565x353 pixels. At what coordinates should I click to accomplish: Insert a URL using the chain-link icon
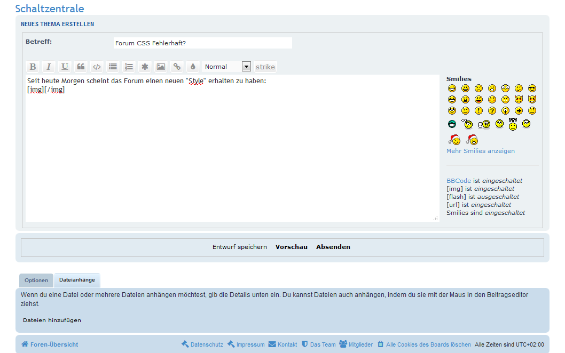pos(177,67)
